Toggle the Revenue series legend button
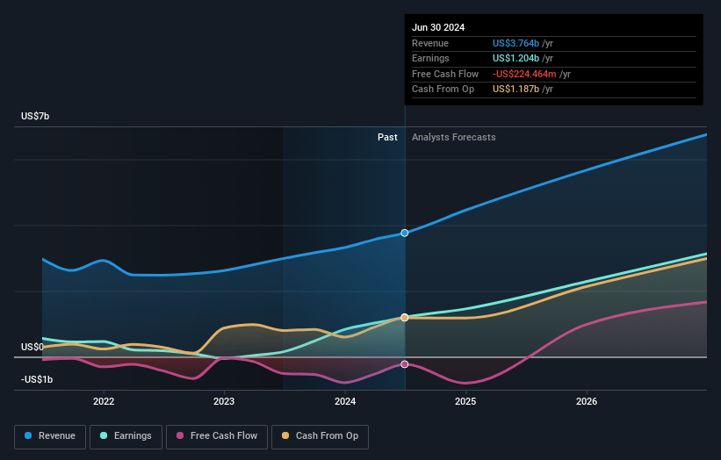Screen dimensions: 721x460 coord(50,436)
